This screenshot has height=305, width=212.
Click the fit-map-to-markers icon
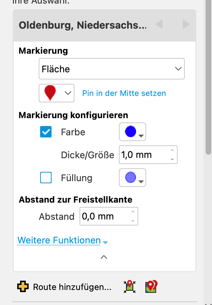130,286
